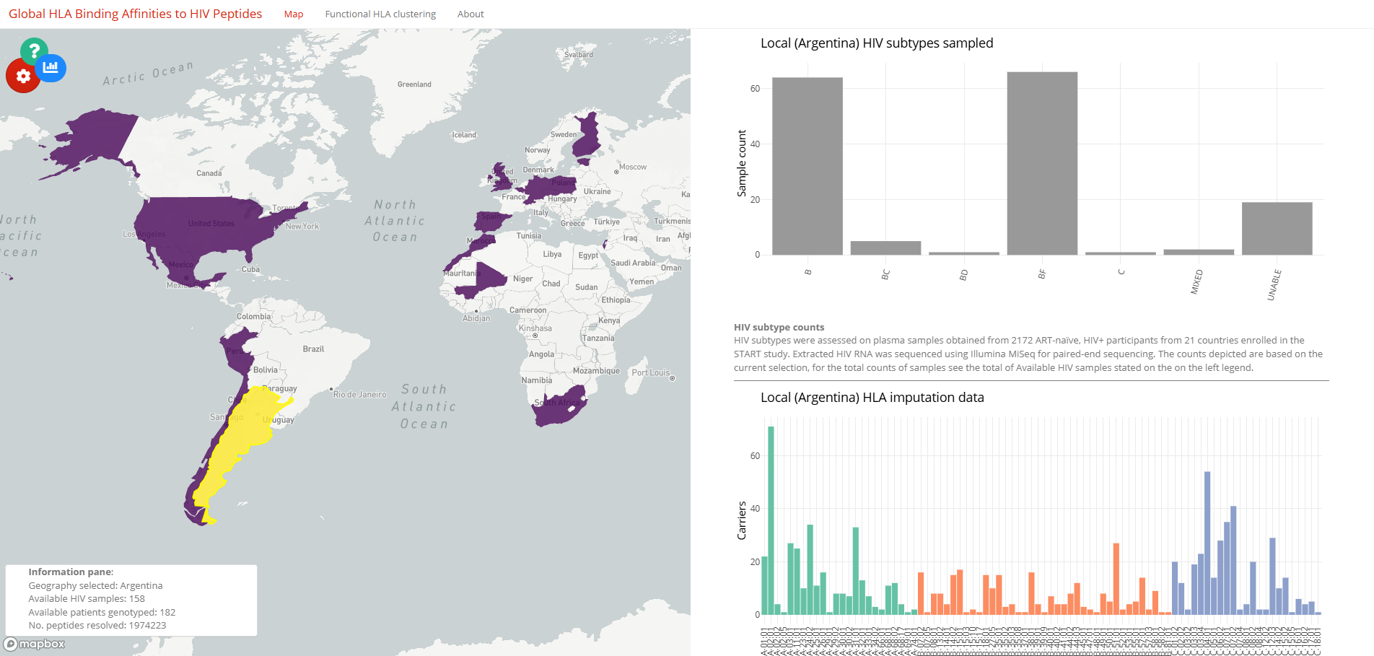Open the green question mark help button
Image resolution: width=1374 pixels, height=656 pixels.
tap(34, 51)
